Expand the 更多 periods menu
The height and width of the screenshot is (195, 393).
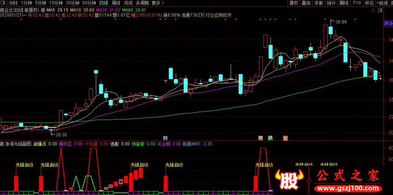[157, 3]
